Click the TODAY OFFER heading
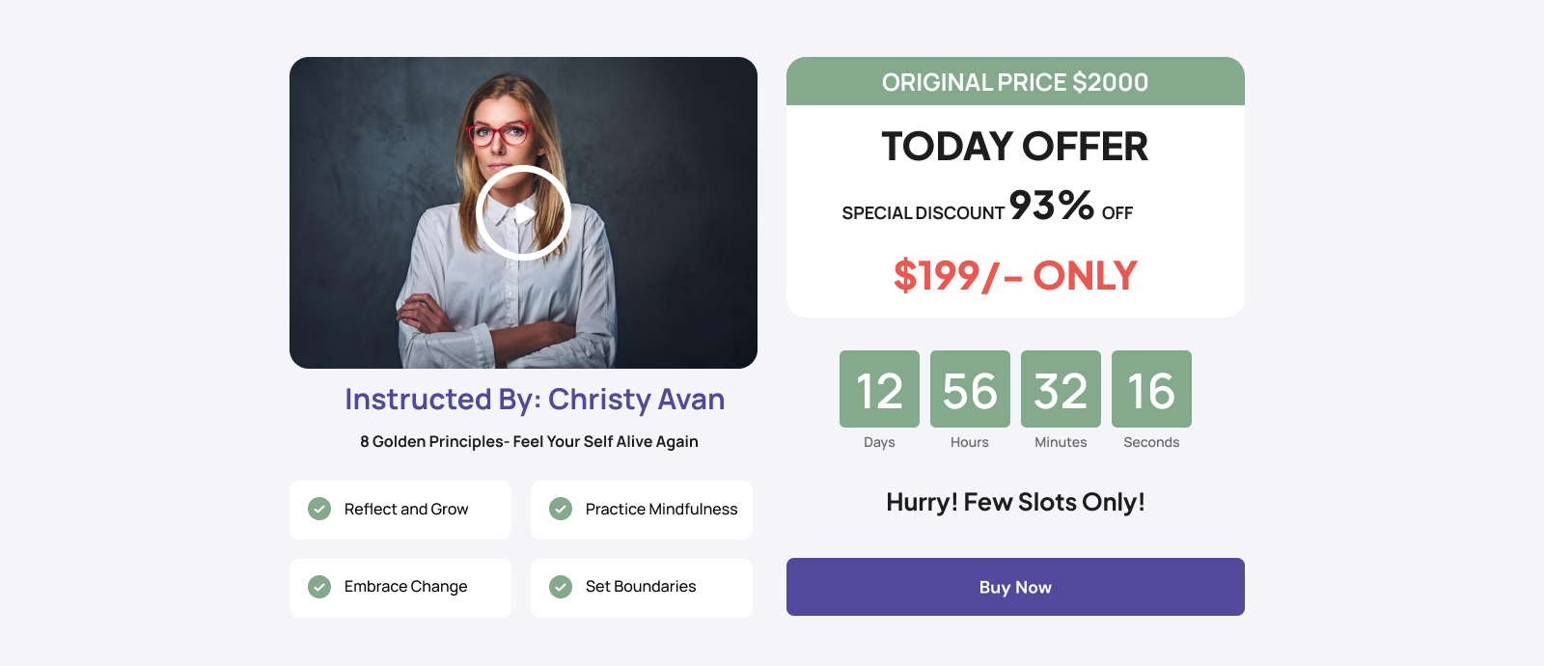1544x666 pixels. pyautogui.click(x=1015, y=147)
